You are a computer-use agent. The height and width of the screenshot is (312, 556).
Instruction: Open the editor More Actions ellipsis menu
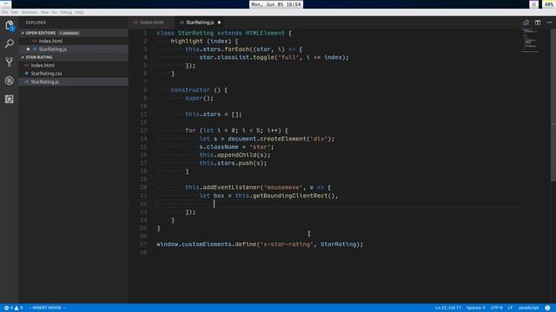[549, 23]
